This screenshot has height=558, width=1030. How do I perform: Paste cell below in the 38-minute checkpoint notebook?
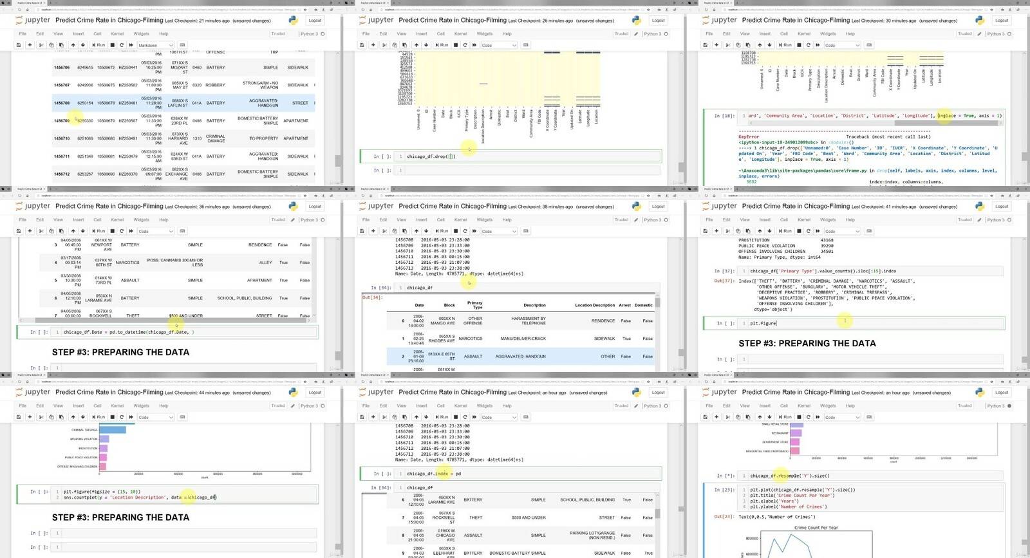pyautogui.click(x=404, y=230)
